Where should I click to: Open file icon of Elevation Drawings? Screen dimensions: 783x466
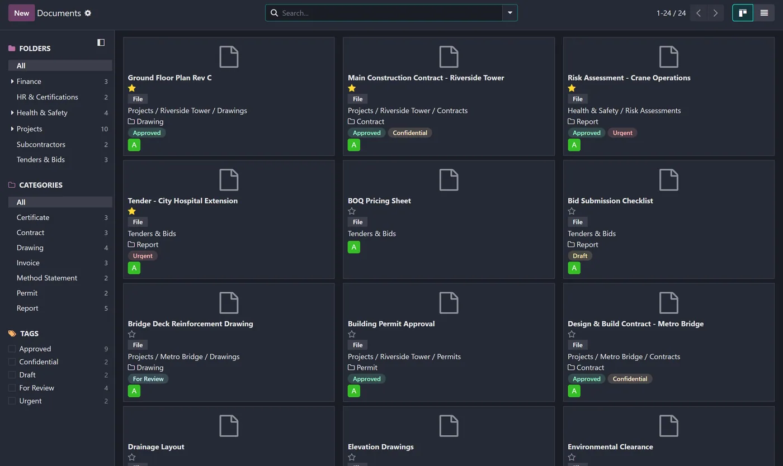pos(449,426)
